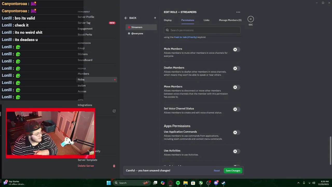Open Task View from taskbar

pyautogui.click(x=155, y=183)
